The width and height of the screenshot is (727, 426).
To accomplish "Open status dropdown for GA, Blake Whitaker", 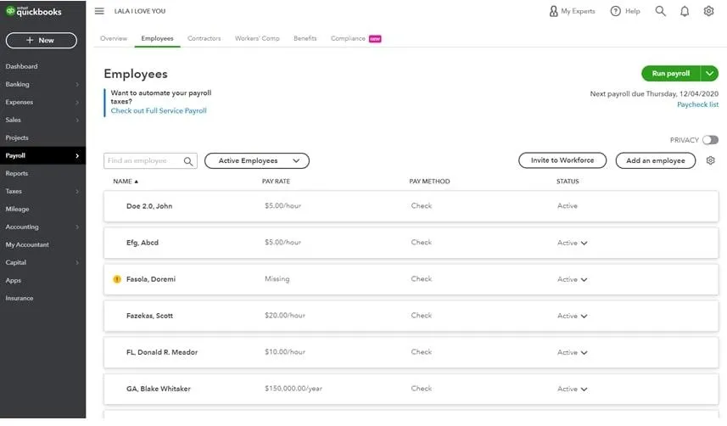I will coord(584,390).
